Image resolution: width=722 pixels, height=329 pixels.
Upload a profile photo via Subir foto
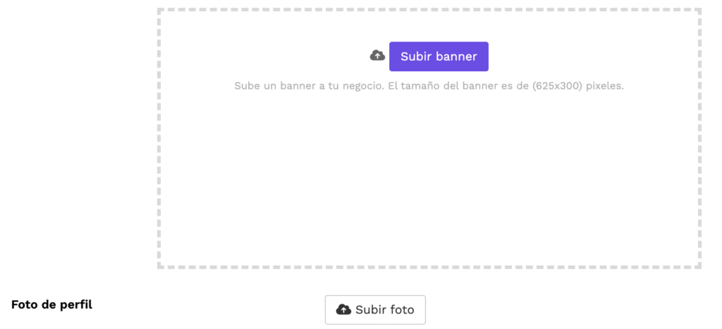[375, 310]
